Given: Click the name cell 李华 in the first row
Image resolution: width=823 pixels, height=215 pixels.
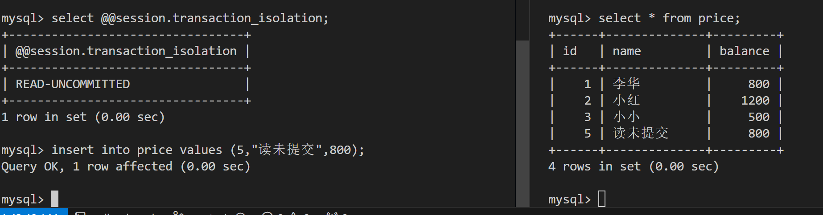Looking at the screenshot, I should click(626, 84).
